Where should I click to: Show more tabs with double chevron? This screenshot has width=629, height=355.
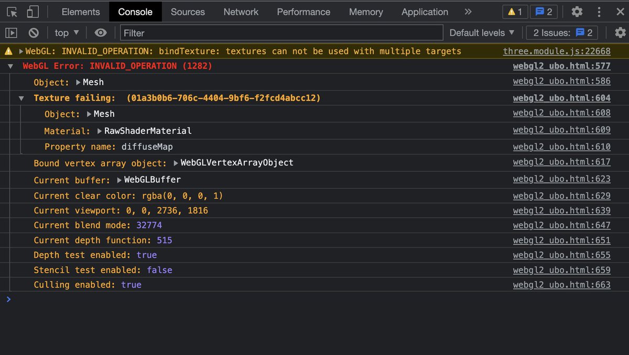click(468, 12)
